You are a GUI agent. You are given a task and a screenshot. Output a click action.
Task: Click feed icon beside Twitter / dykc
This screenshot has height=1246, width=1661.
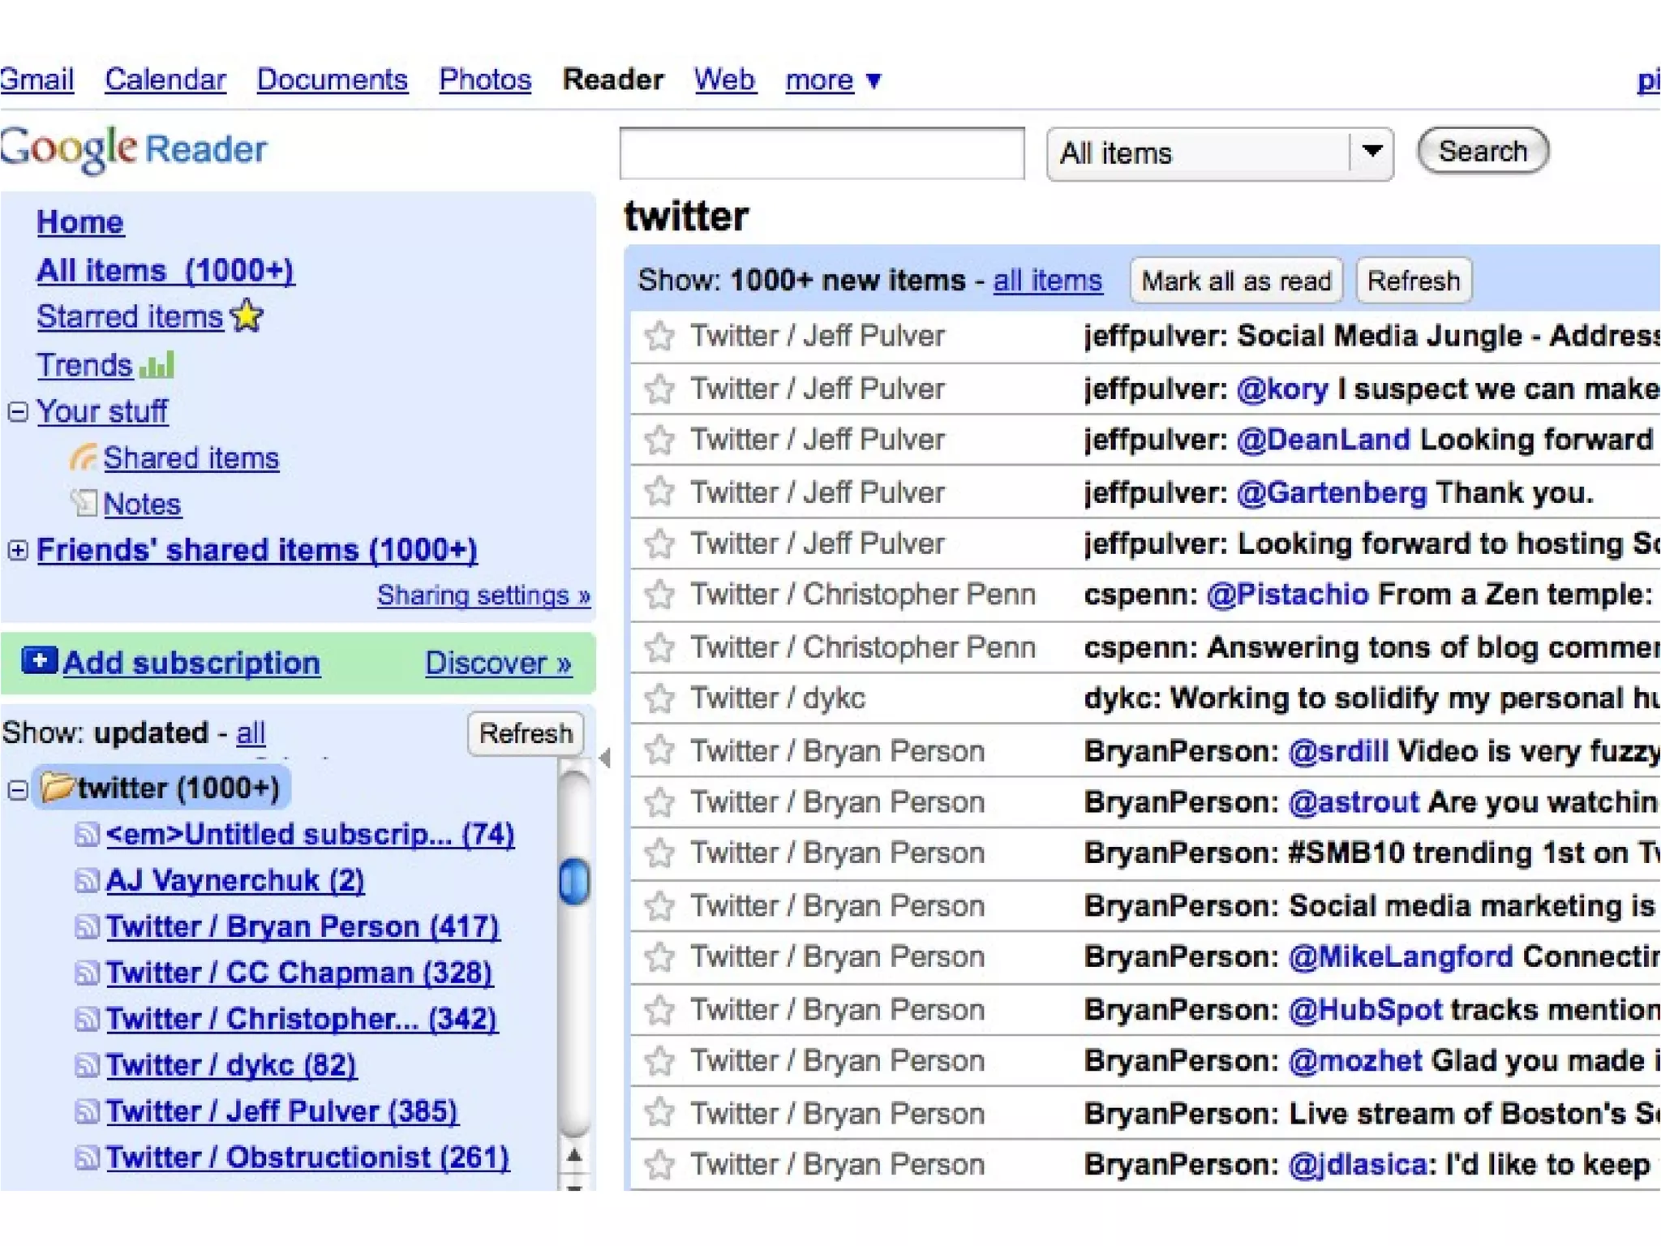click(x=87, y=1065)
